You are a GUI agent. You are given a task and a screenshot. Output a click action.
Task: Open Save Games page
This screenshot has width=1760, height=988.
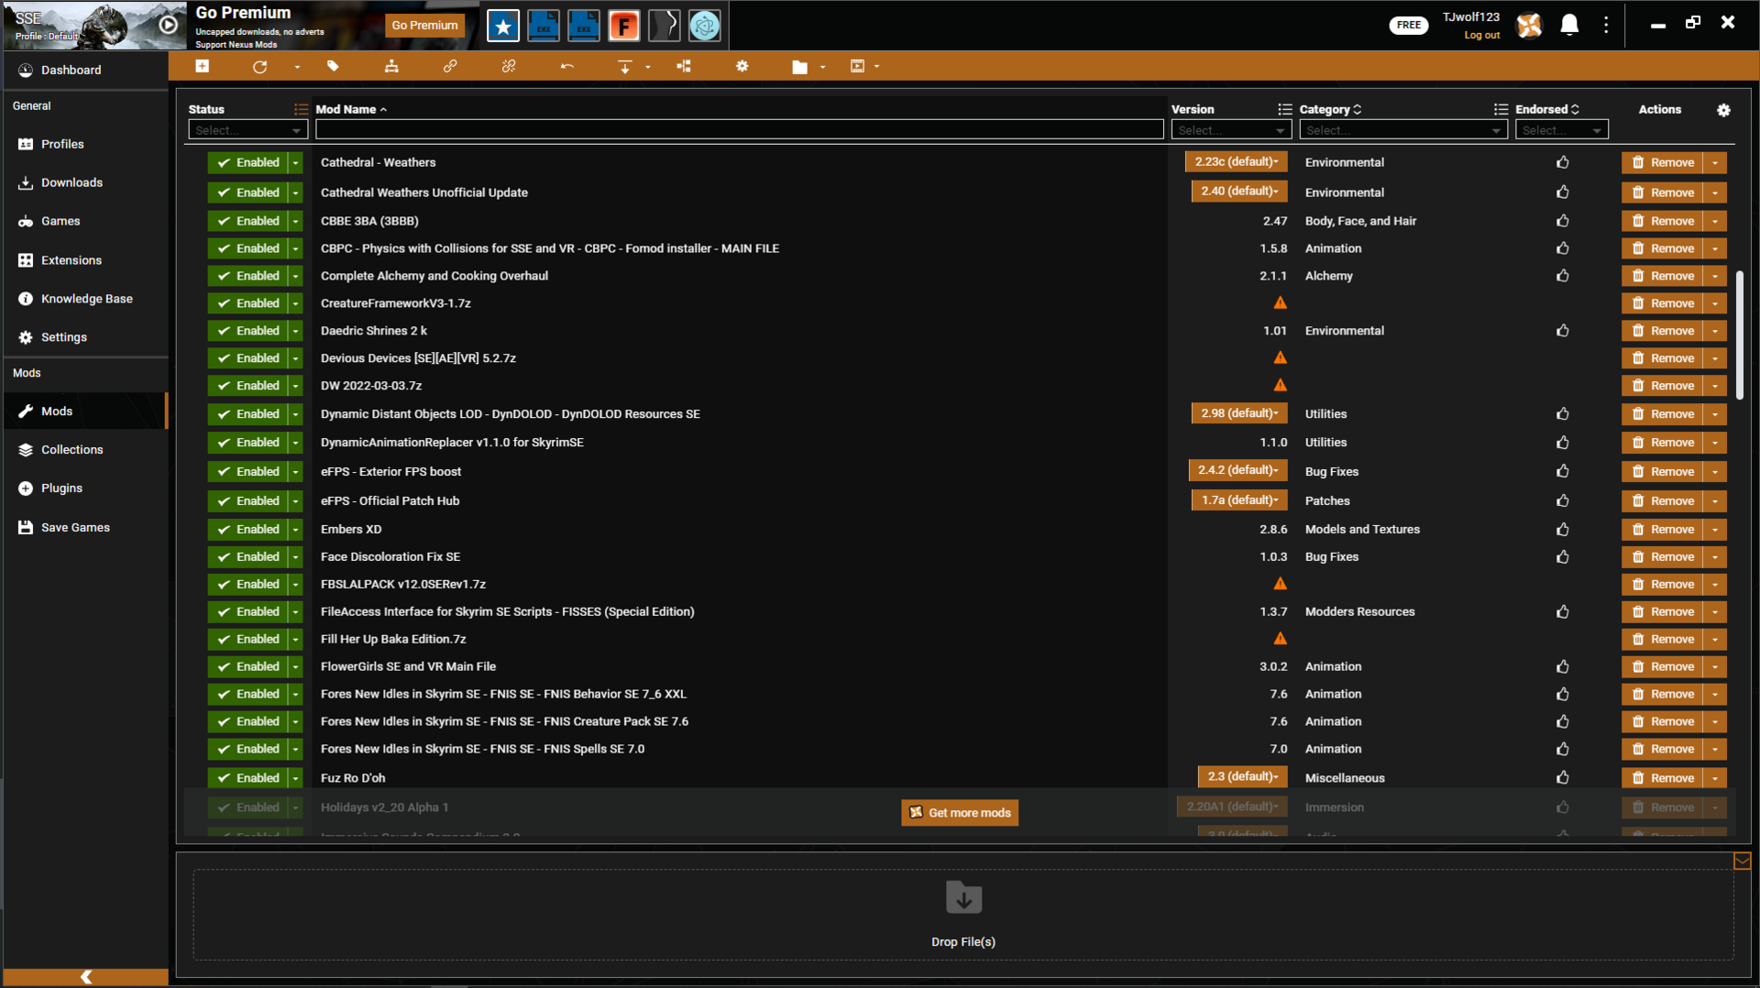(75, 527)
